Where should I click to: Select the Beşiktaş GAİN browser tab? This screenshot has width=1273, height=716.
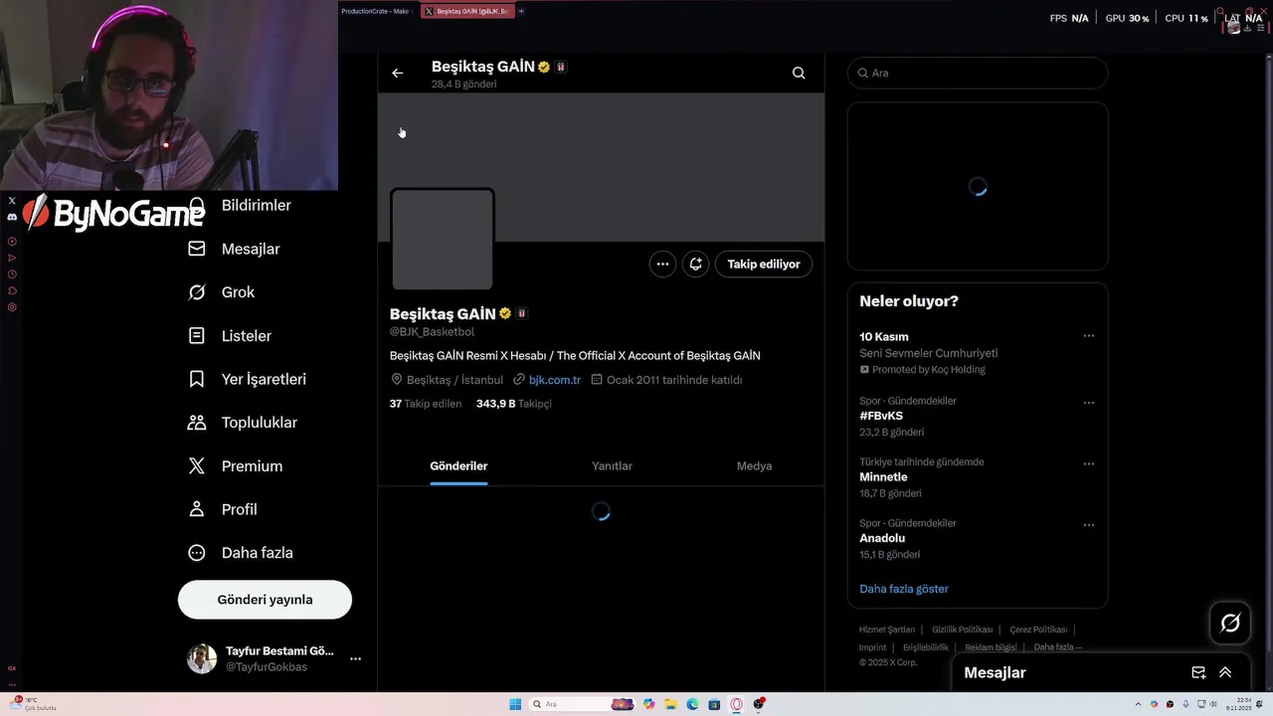coord(467,11)
